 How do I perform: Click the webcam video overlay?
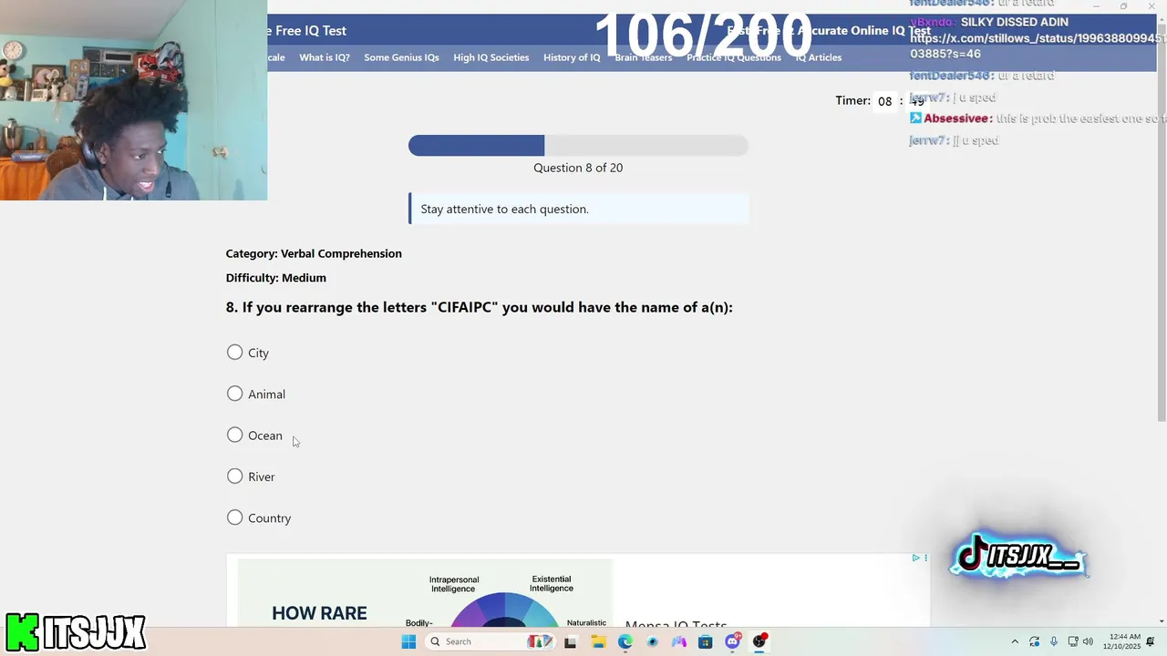click(133, 100)
